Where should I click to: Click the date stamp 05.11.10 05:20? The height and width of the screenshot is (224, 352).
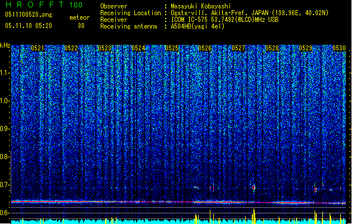point(29,26)
